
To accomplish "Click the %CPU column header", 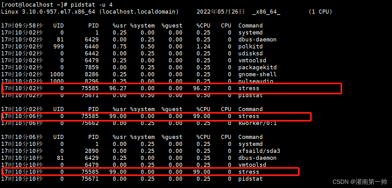I will pos(203,25).
